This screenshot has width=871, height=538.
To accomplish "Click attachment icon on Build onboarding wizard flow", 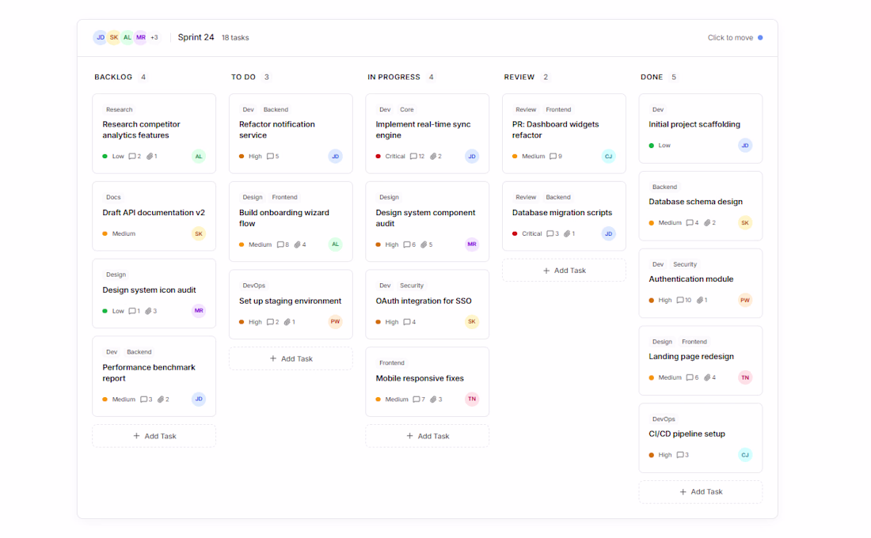I will point(298,244).
